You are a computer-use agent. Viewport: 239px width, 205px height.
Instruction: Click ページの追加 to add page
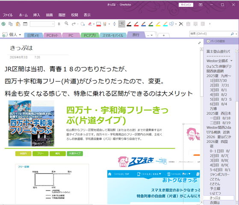click(x=215, y=41)
